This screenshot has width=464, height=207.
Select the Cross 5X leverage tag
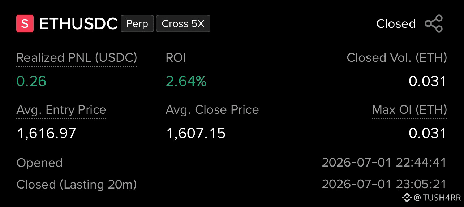tap(183, 23)
